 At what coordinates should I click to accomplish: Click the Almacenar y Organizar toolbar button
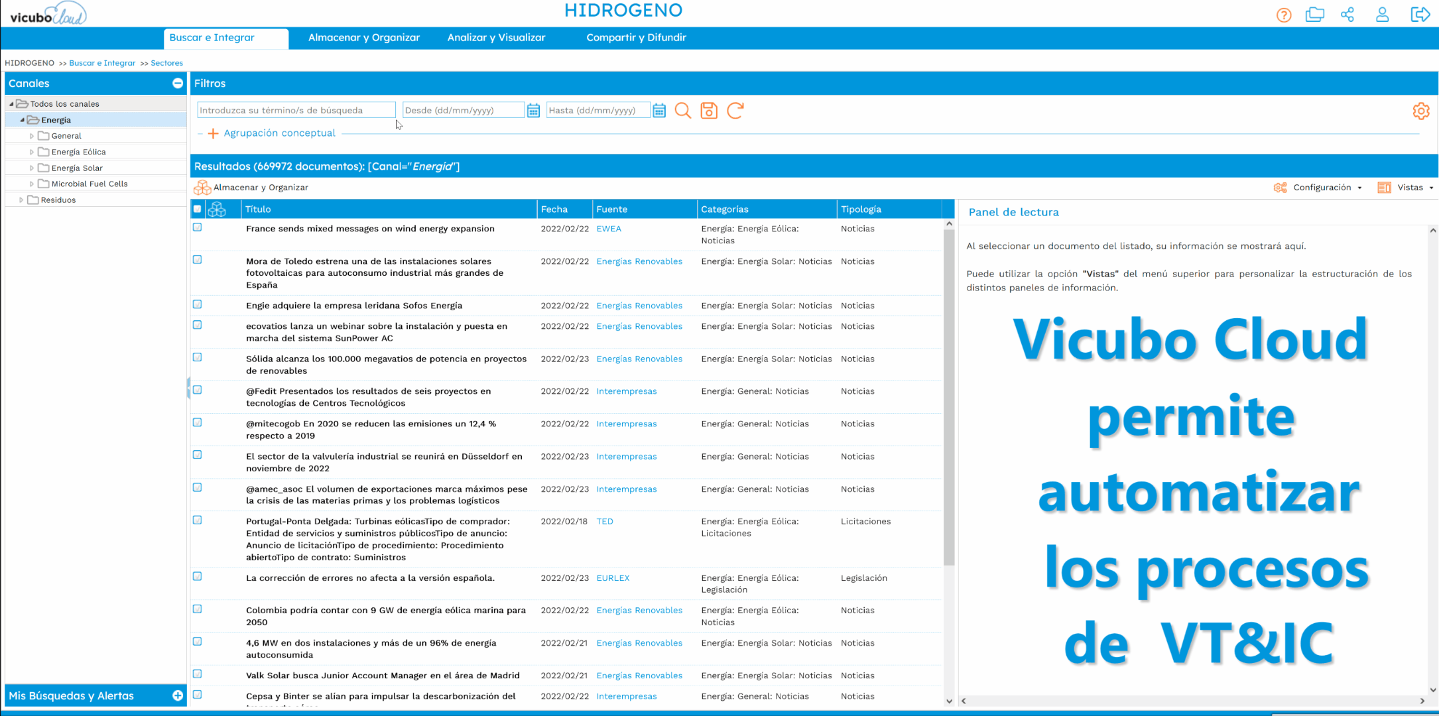tap(251, 188)
